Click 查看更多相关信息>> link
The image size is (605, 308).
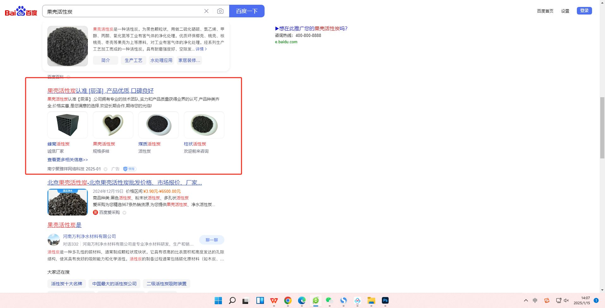68,160
